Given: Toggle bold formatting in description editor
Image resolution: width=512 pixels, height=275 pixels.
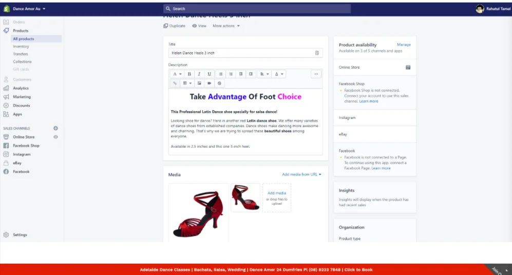Looking at the screenshot, I should point(189,74).
